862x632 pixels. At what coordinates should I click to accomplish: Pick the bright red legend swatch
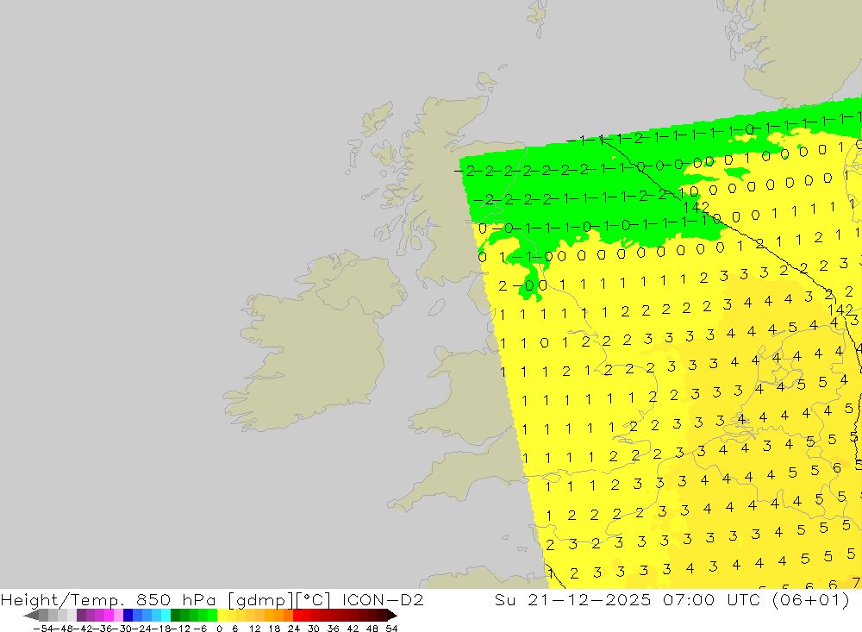pyautogui.click(x=297, y=616)
